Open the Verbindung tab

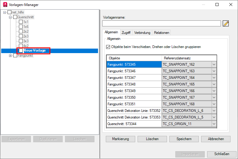click(142, 33)
